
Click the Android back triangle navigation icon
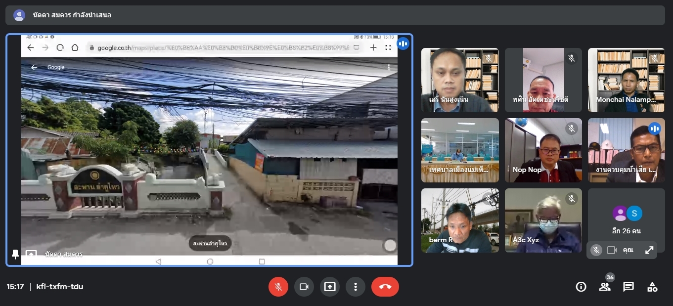point(158,261)
